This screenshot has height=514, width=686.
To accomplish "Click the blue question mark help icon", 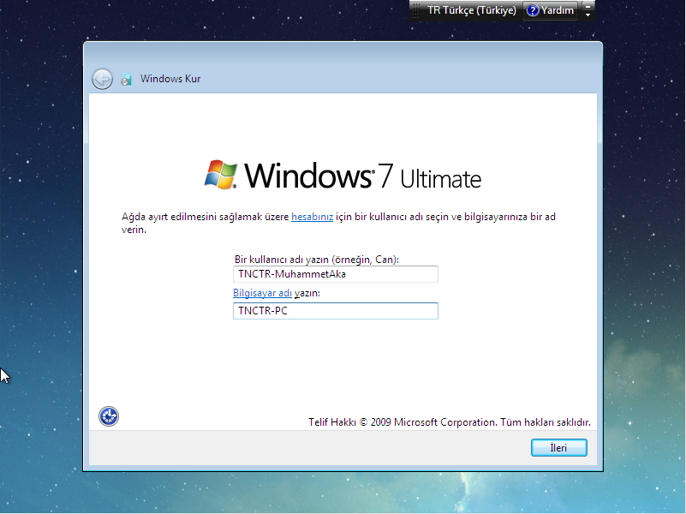I will point(533,11).
